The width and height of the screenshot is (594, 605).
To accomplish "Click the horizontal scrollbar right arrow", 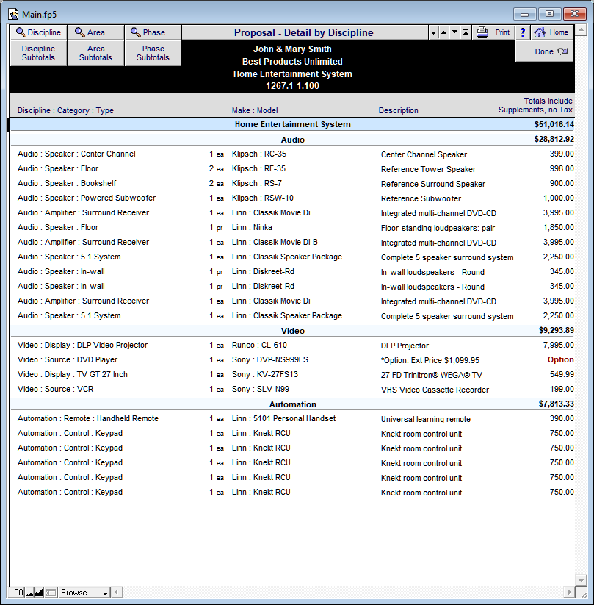I will click(569, 592).
